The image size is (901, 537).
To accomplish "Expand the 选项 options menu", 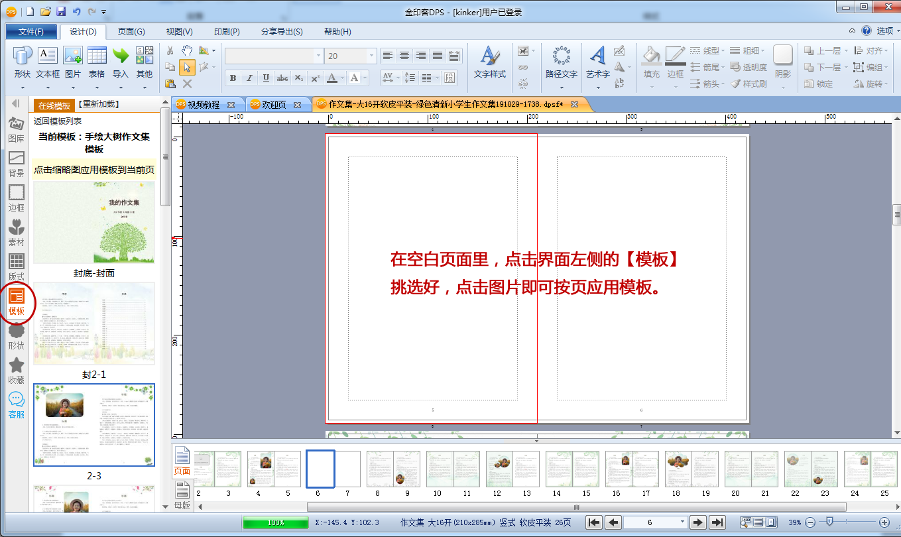I will coord(887,31).
